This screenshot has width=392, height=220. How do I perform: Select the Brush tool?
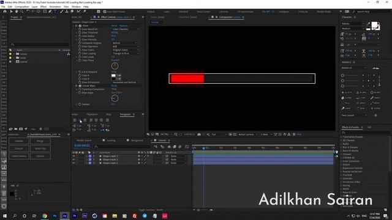click(x=61, y=12)
